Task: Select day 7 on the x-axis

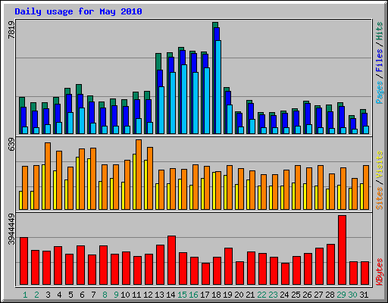Action: [93, 295]
